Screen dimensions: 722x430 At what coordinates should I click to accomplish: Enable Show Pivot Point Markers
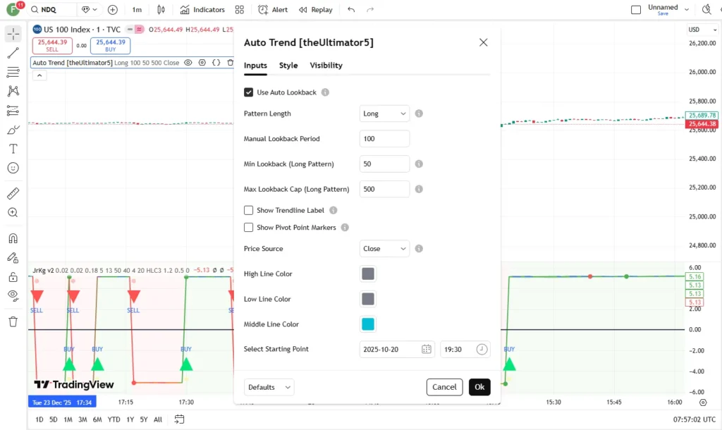pos(249,228)
